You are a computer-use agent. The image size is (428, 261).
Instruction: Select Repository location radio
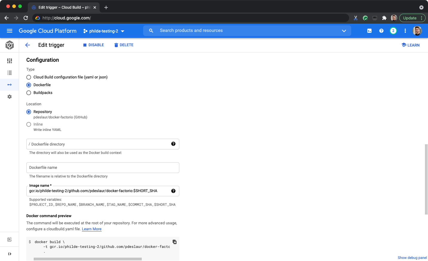29,112
